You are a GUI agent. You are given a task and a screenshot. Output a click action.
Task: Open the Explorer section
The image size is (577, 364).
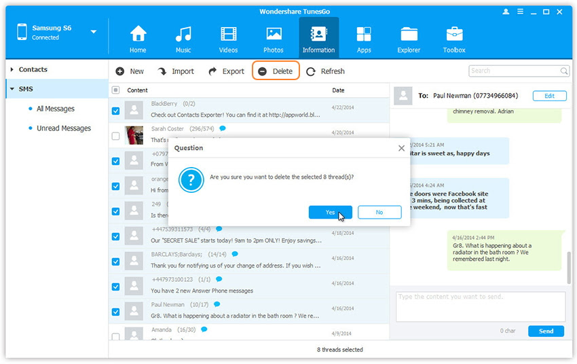409,39
